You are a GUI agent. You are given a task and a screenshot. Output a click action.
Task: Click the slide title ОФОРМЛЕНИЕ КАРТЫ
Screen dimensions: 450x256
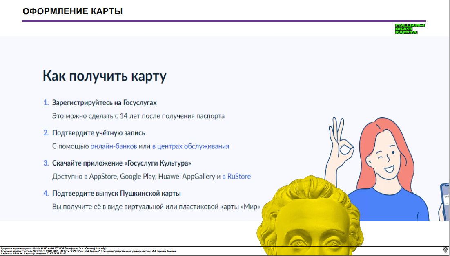tap(73, 11)
